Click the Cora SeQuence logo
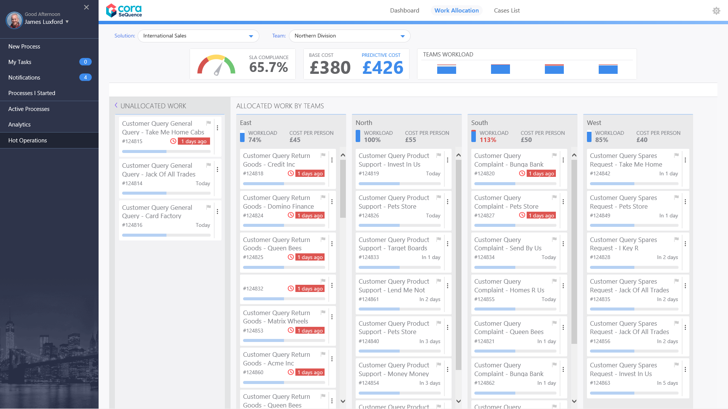The height and width of the screenshot is (409, 728). 124,11
